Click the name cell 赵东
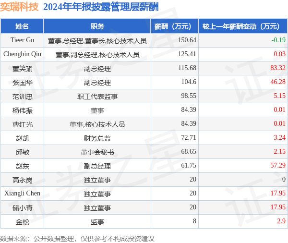 tap(22, 166)
